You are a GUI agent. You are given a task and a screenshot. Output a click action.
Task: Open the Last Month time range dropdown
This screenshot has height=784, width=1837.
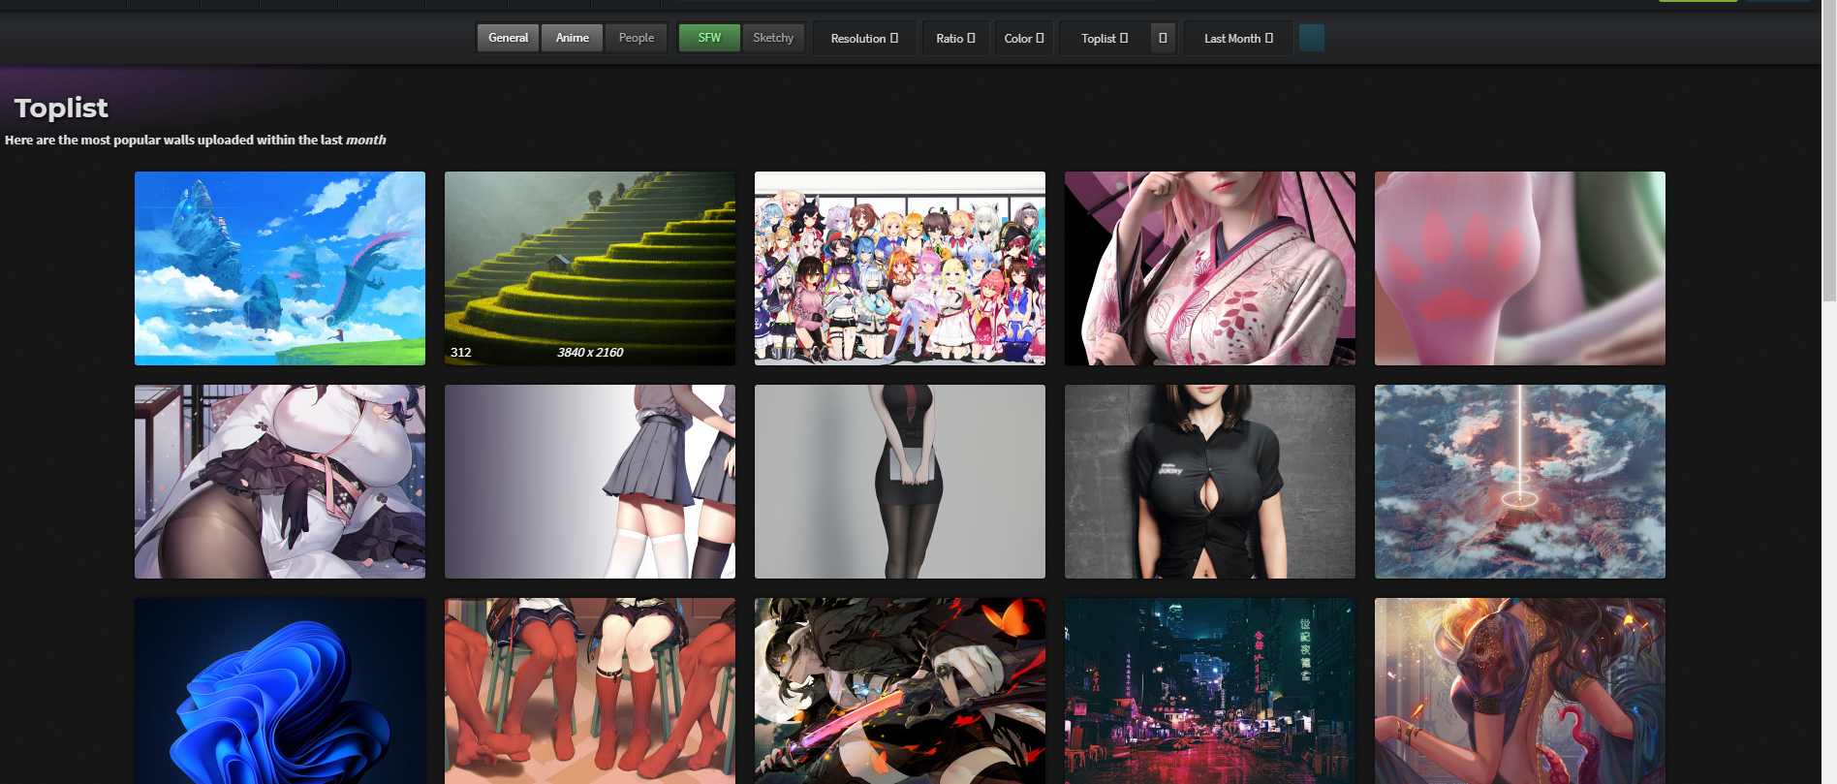pos(1238,39)
